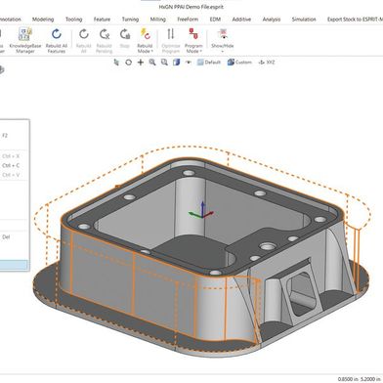Open the Milling ribbon tab

click(158, 20)
